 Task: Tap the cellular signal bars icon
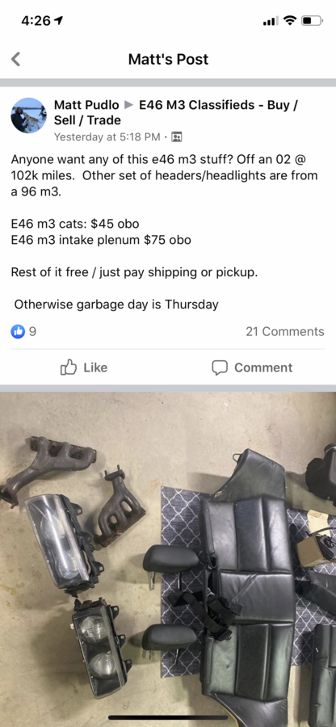271,21
